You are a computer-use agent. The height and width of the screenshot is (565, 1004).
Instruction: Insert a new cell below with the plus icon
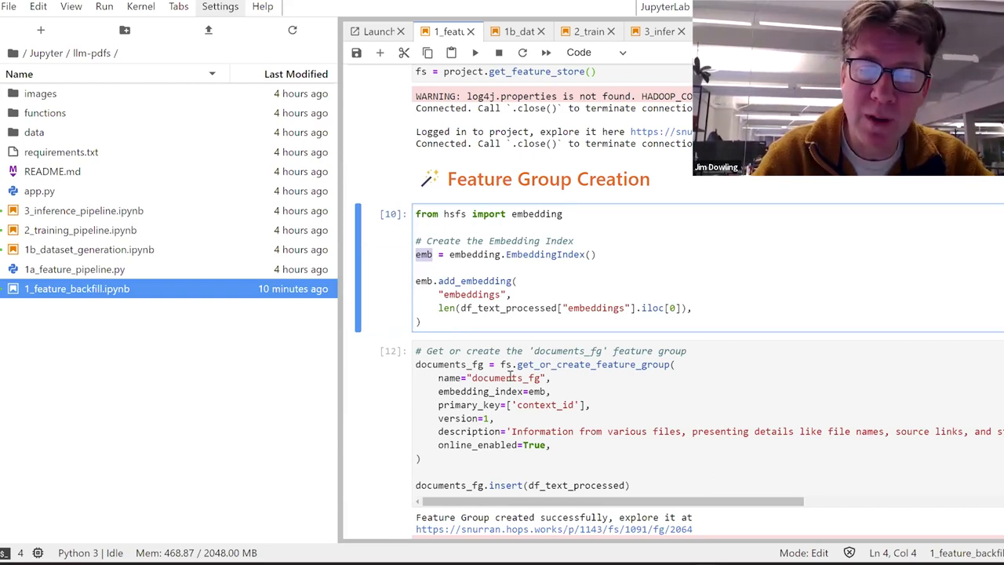pos(380,52)
